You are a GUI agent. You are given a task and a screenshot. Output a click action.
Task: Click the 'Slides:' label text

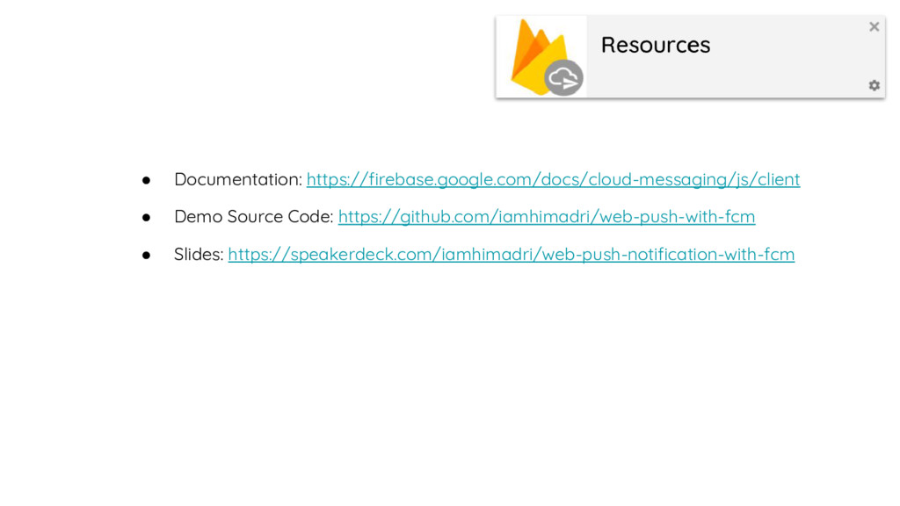pos(199,255)
